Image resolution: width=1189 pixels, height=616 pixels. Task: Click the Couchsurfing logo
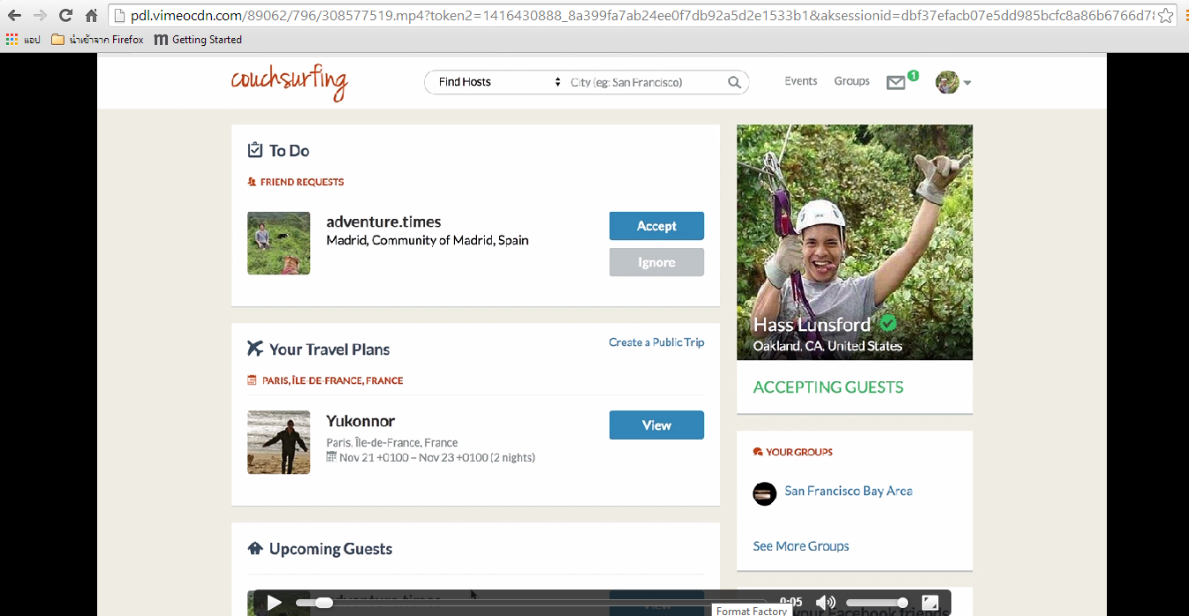coord(290,81)
